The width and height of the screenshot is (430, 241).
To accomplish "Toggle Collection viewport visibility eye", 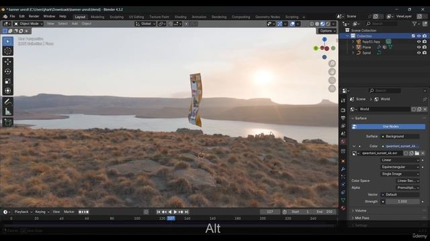I will coord(419,36).
